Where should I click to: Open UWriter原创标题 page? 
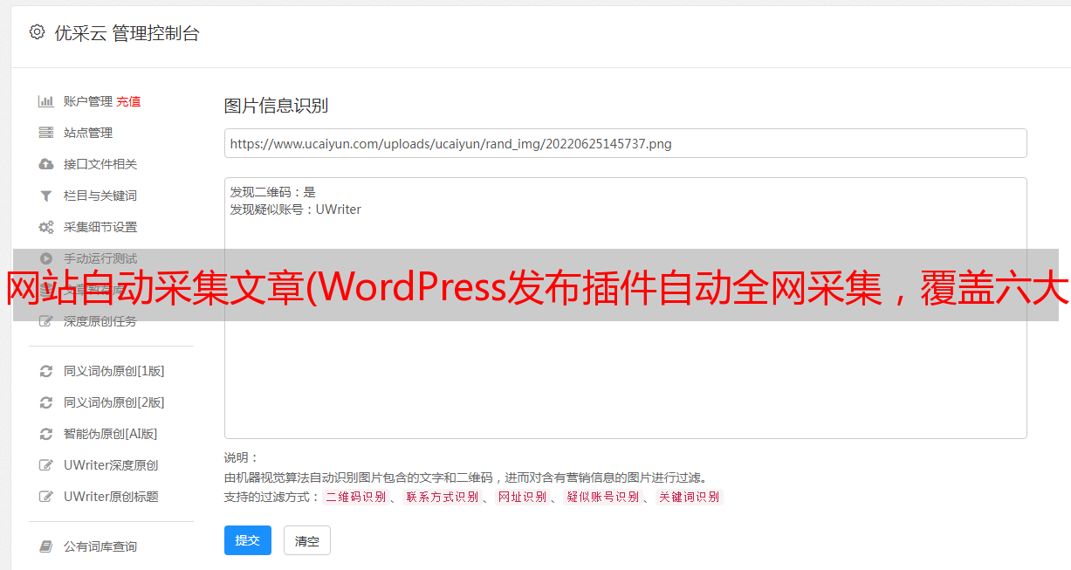tap(111, 497)
